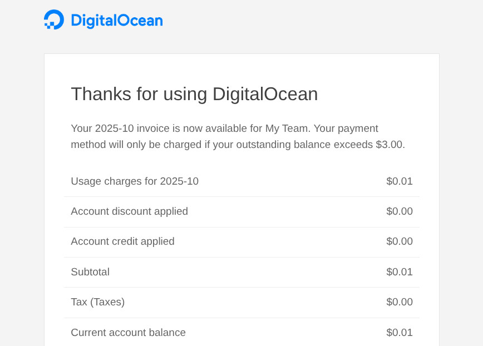This screenshot has height=346, width=483.
Task: Click "2025-10 invoice" in the intro paragraph
Action: click(x=132, y=128)
